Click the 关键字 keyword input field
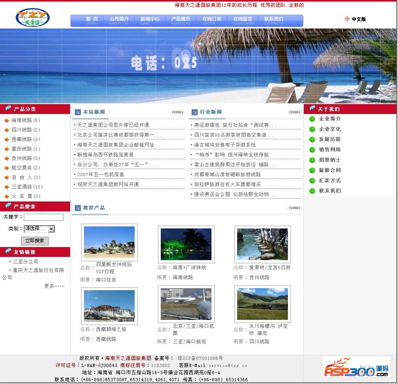This screenshot has height=384, width=398. [44, 217]
